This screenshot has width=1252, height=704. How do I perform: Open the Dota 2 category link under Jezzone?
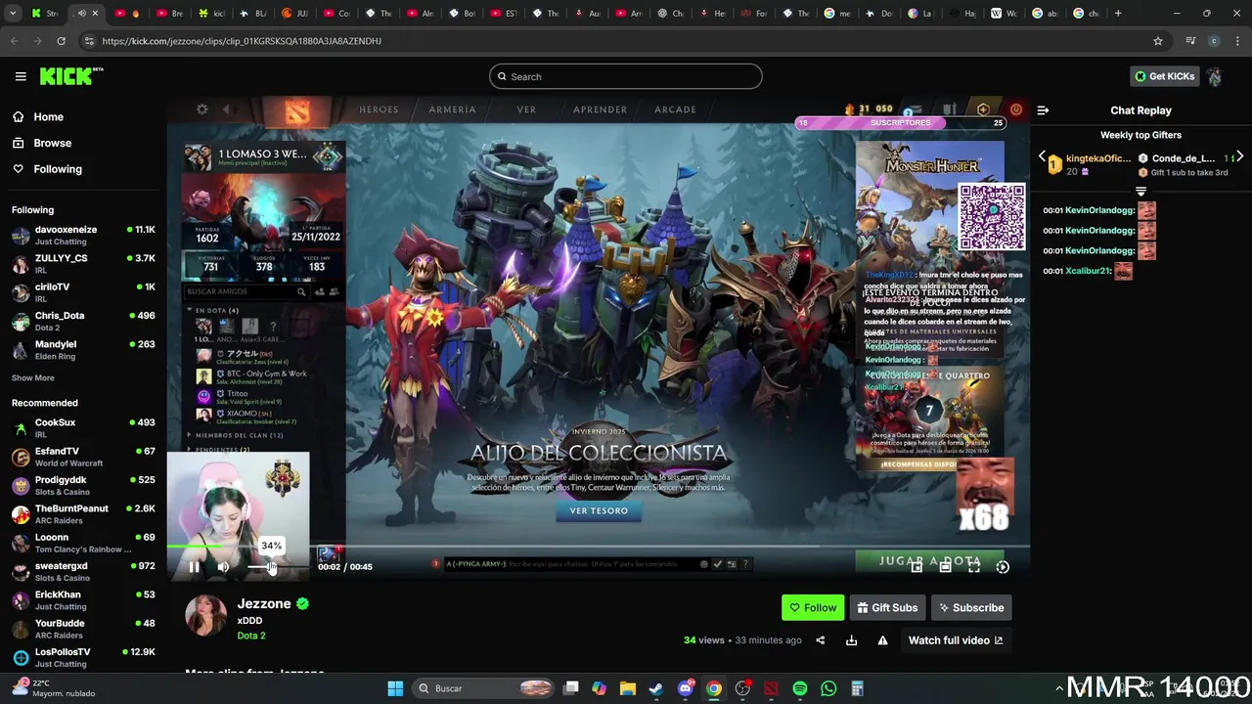point(251,636)
